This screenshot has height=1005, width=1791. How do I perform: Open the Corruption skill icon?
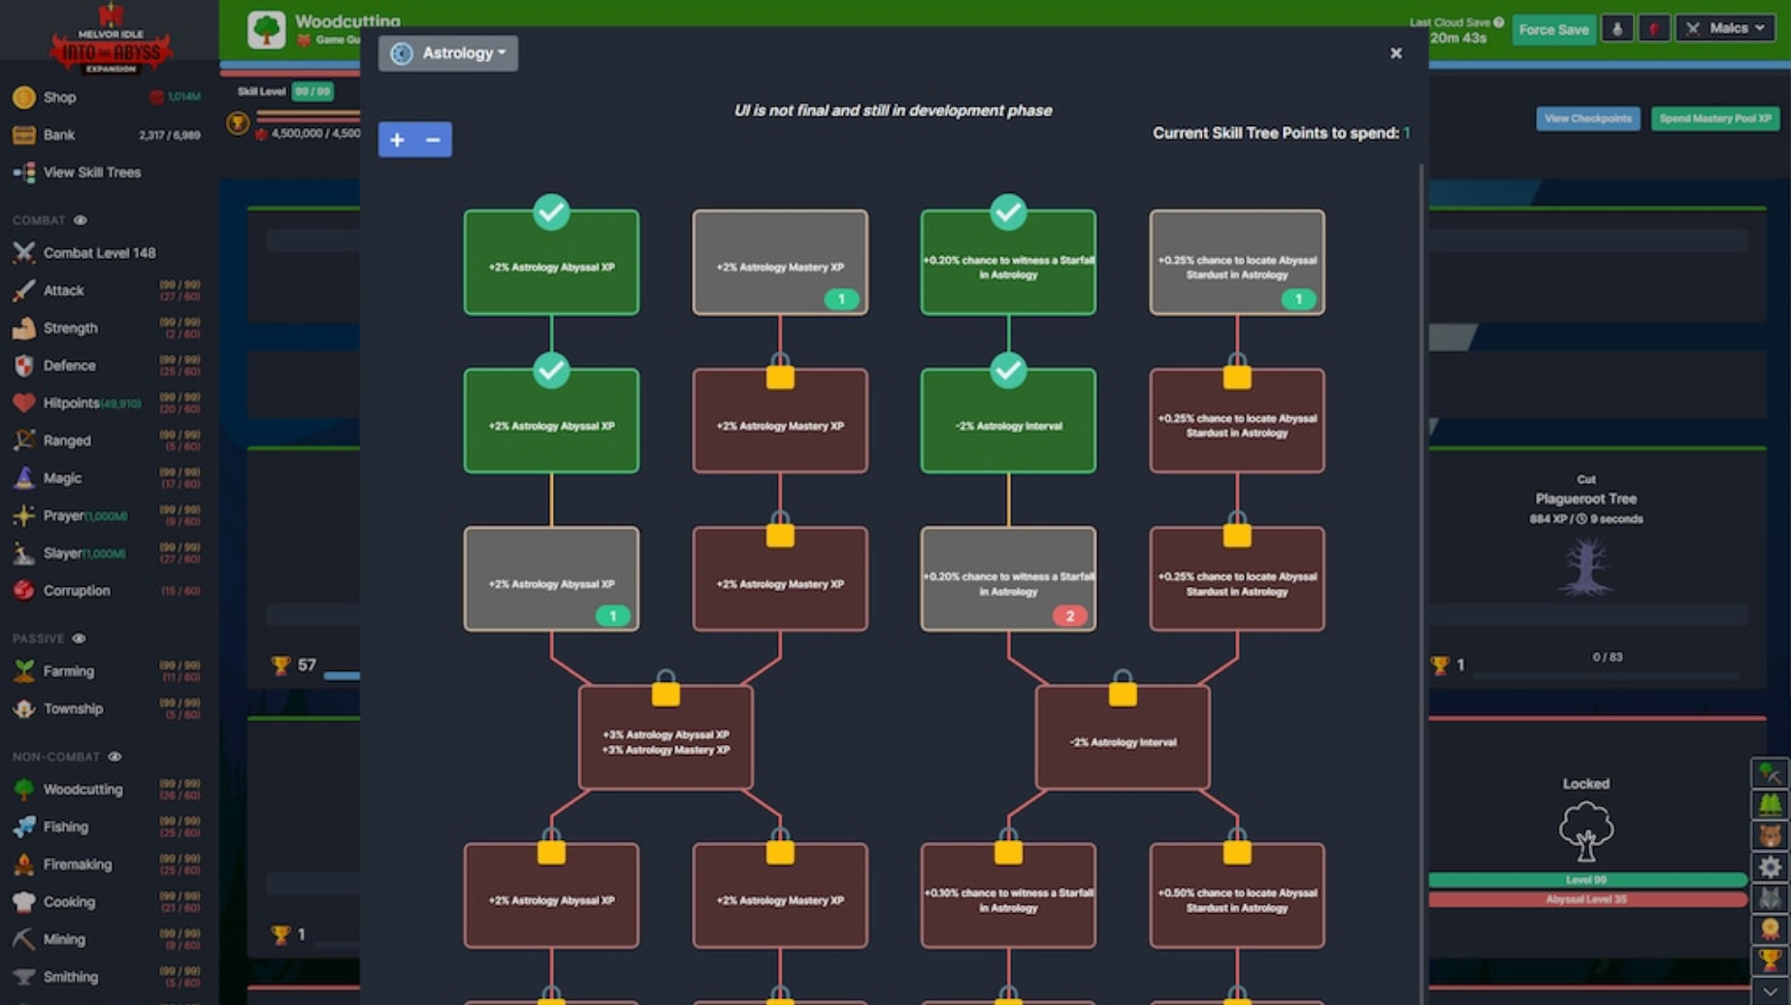click(24, 591)
